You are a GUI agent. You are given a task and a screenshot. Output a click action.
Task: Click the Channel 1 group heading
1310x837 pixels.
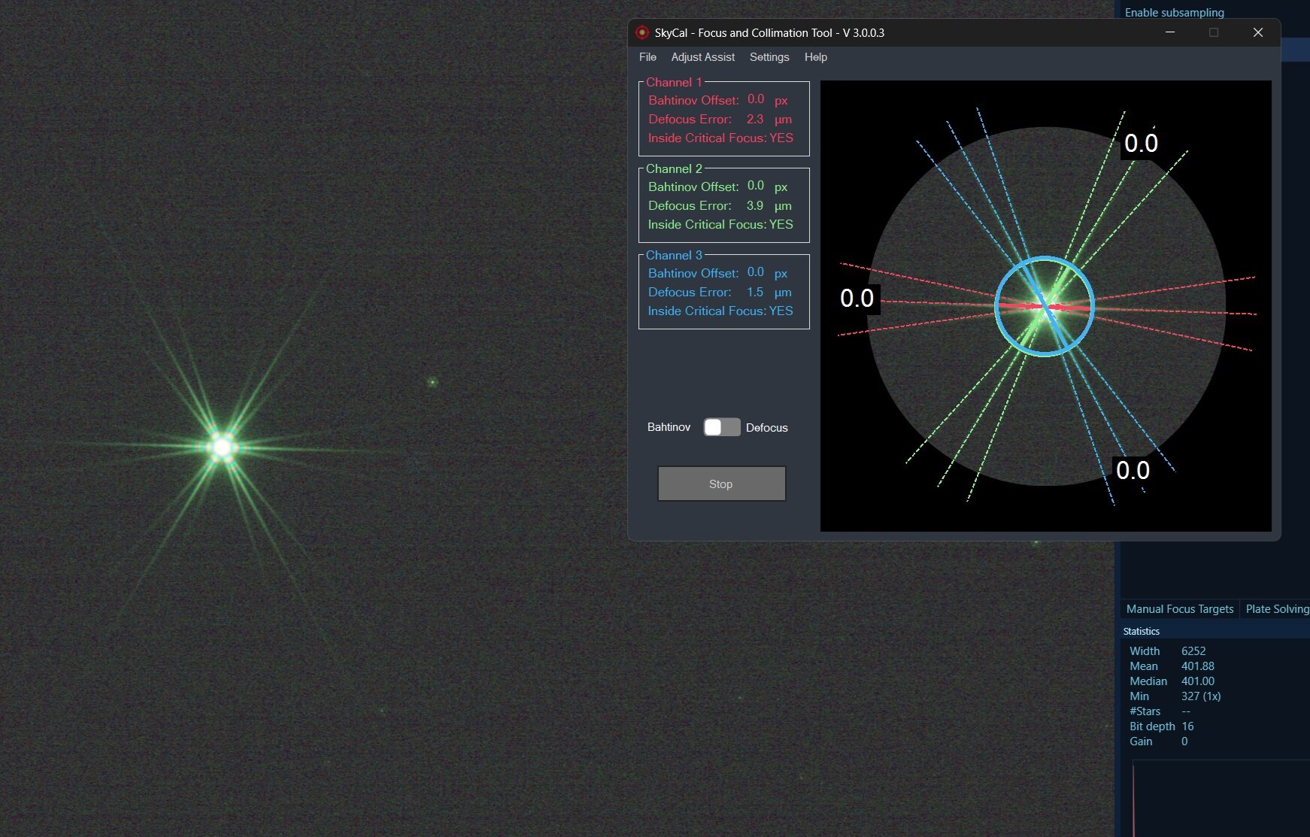coord(674,83)
